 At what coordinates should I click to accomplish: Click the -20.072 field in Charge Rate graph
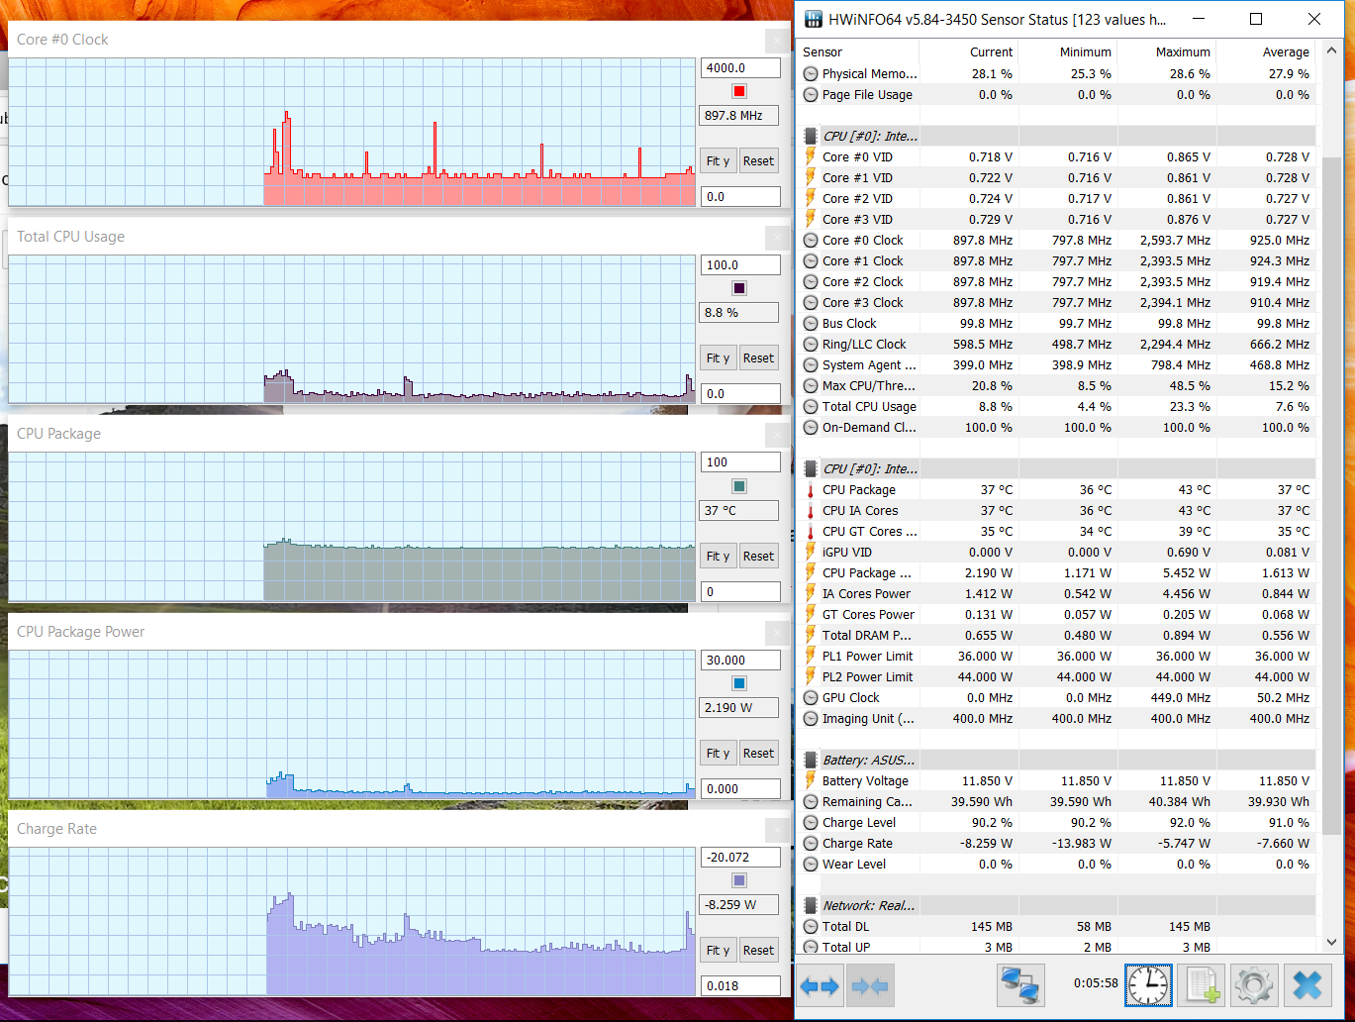point(740,857)
